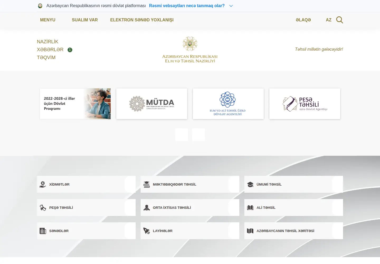The width and height of the screenshot is (380, 264).
Task: Open the XƏBƏRLƏR link
Action: (x=50, y=50)
